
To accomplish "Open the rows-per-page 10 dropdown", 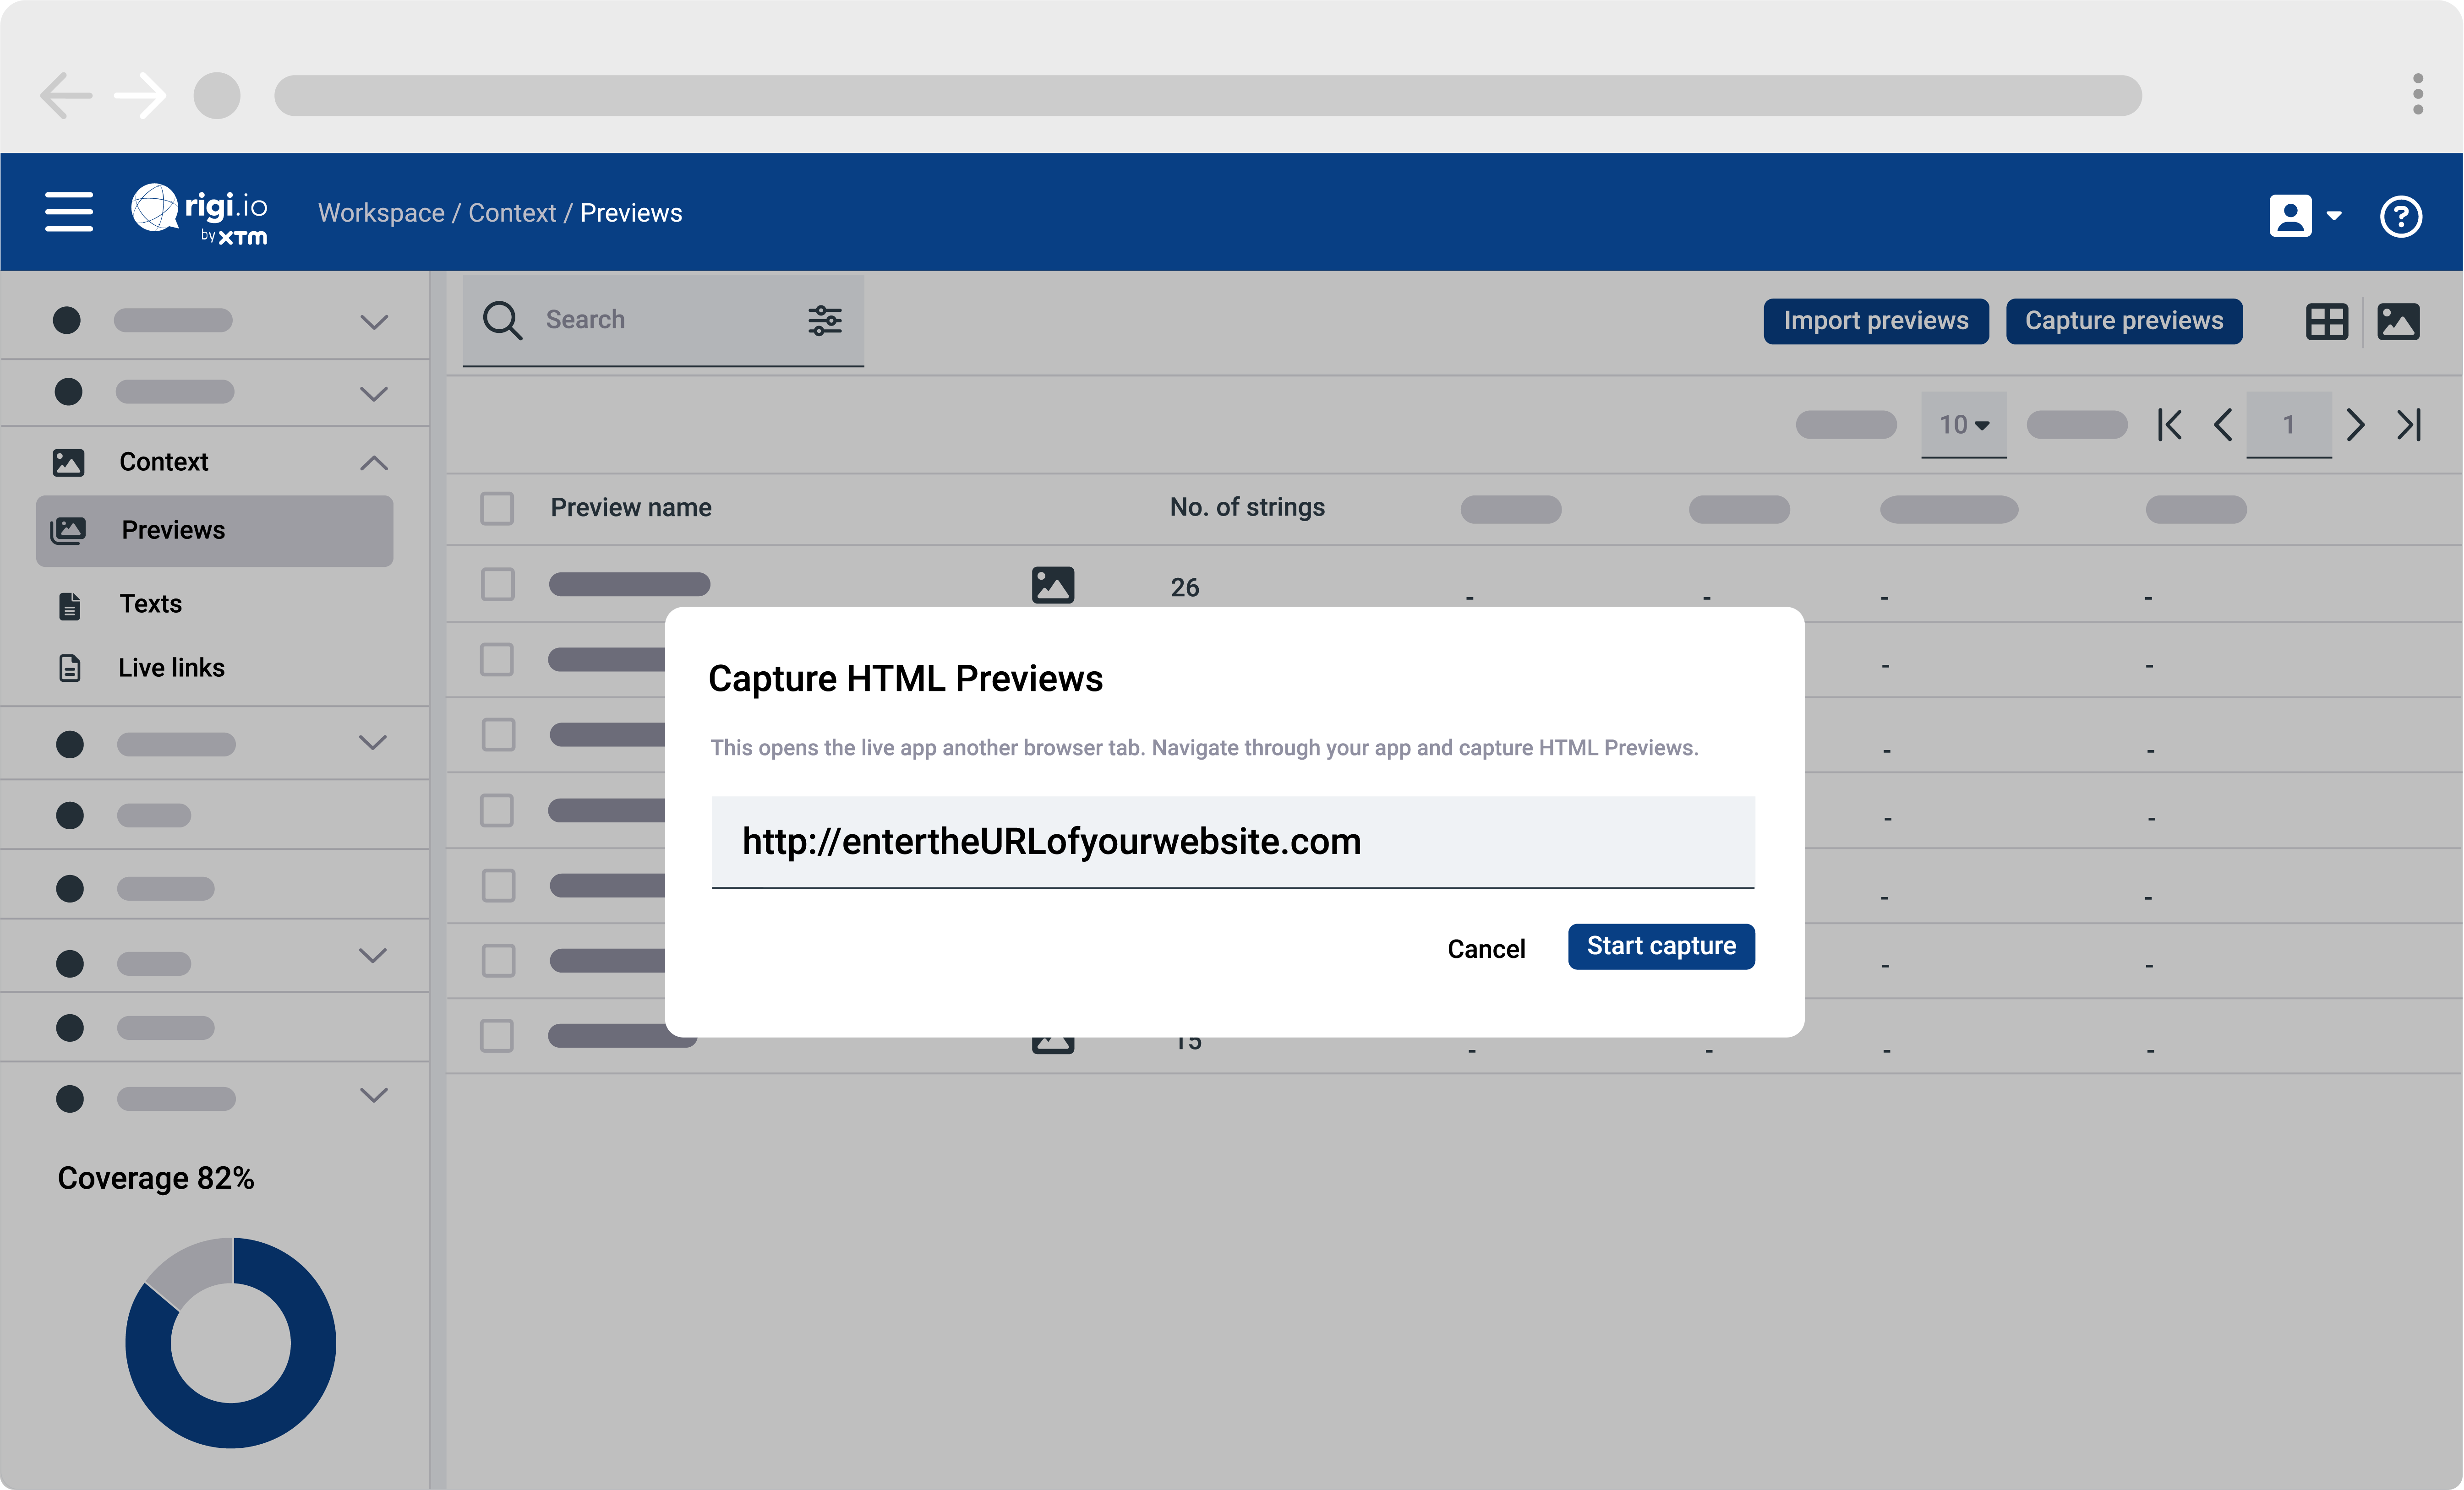I will 1964,425.
